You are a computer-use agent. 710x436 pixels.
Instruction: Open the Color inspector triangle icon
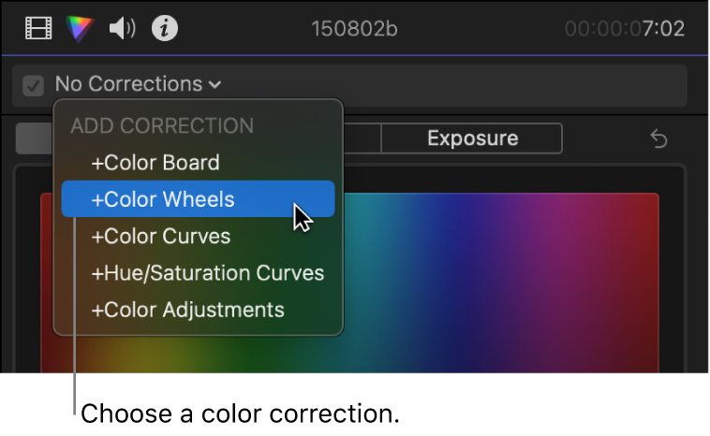click(81, 29)
